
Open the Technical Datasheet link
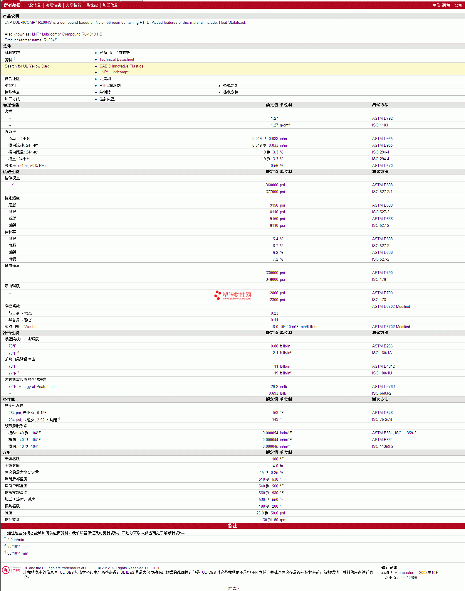coord(117,59)
